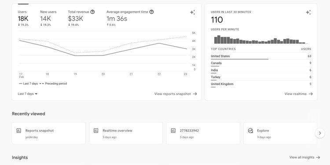
Task: Click the United Kingdom country row
Action: tap(261, 84)
